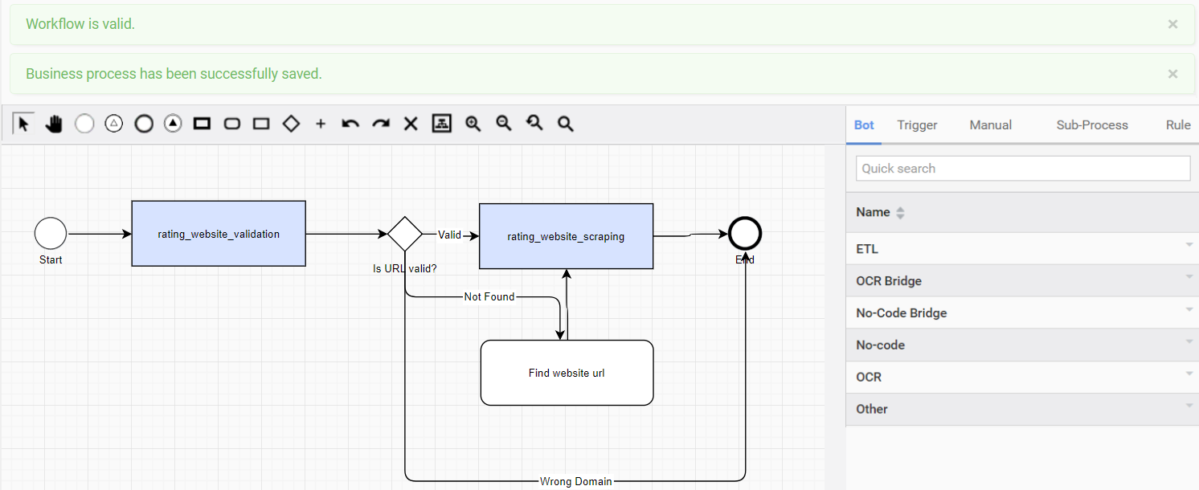The height and width of the screenshot is (490, 1199).
Task: Zoom out of the diagram
Action: [x=504, y=124]
